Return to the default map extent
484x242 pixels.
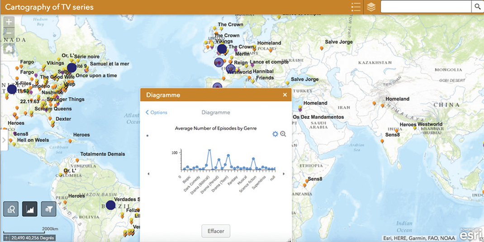(9, 48)
